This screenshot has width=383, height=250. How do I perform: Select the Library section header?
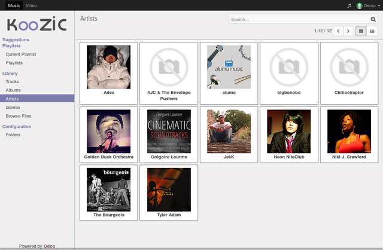click(x=10, y=73)
